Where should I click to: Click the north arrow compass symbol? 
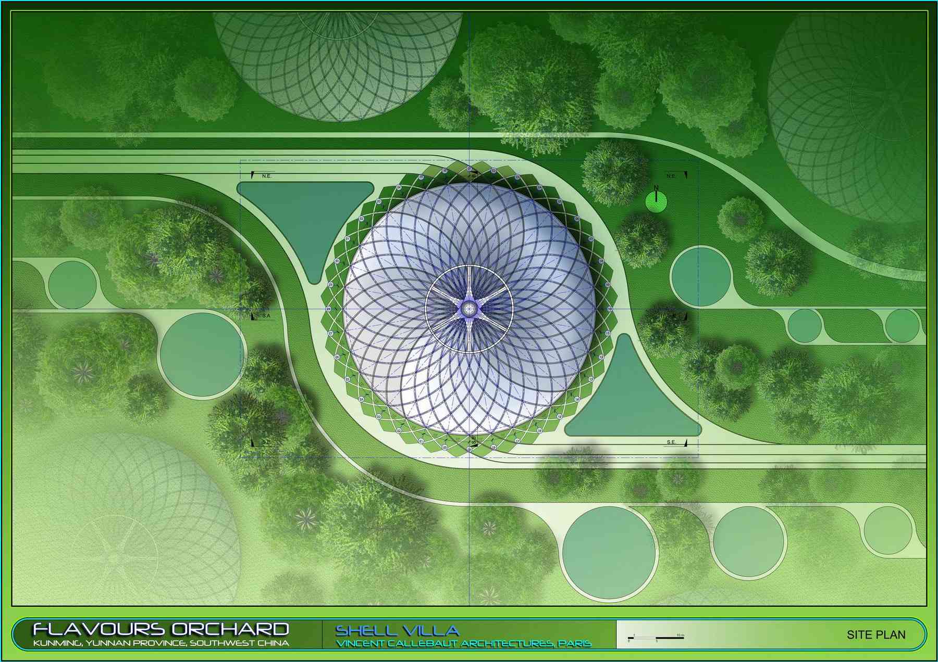656,200
